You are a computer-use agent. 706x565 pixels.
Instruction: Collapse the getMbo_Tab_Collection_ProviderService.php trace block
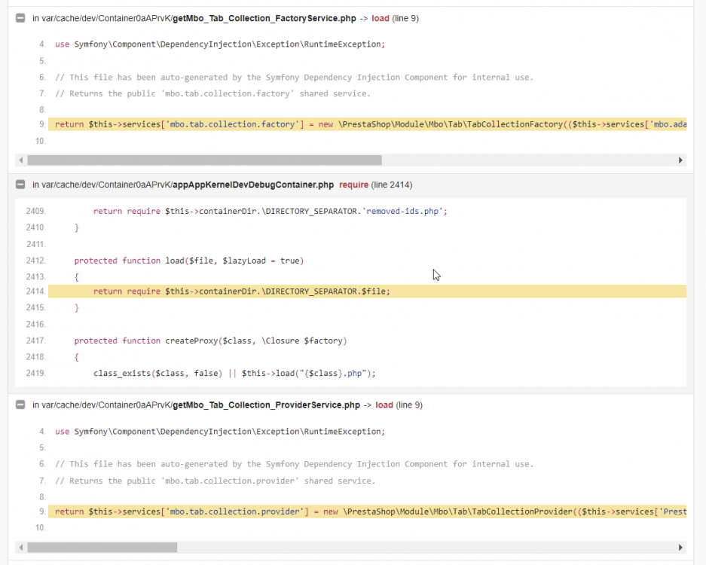click(x=20, y=405)
